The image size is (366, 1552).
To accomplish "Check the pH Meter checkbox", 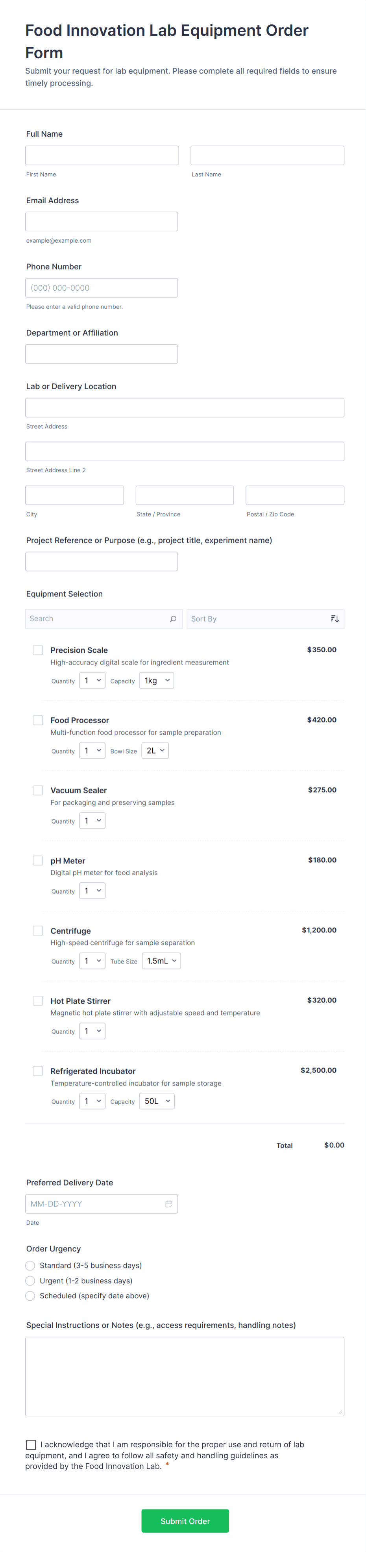I will coord(37,860).
